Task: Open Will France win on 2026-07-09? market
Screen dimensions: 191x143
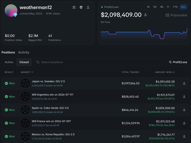Action: tap(51, 121)
